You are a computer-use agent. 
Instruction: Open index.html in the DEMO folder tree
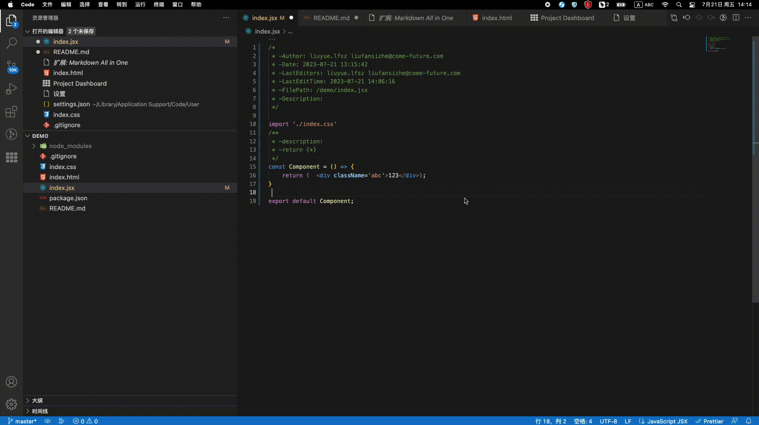click(130, 177)
